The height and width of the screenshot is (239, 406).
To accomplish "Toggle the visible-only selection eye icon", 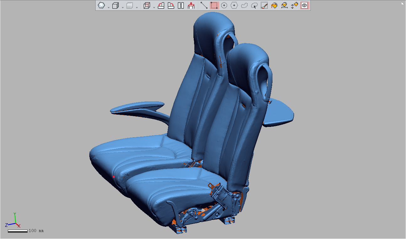I will [304, 5].
